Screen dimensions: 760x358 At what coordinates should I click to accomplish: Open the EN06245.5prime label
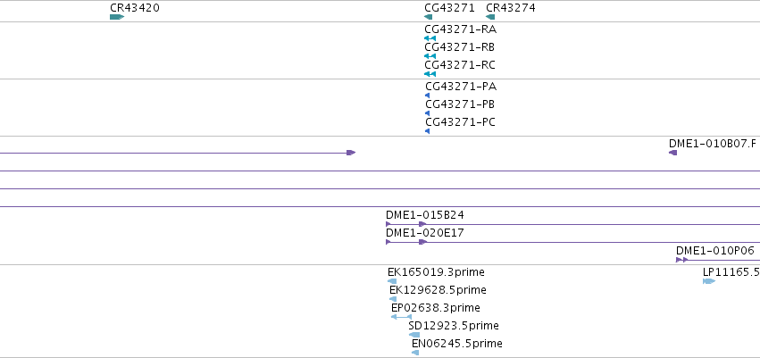[x=457, y=344]
